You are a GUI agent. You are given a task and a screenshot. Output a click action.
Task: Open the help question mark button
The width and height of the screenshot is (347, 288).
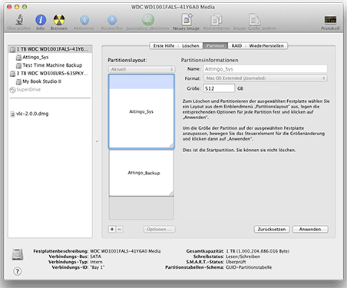tap(18, 271)
